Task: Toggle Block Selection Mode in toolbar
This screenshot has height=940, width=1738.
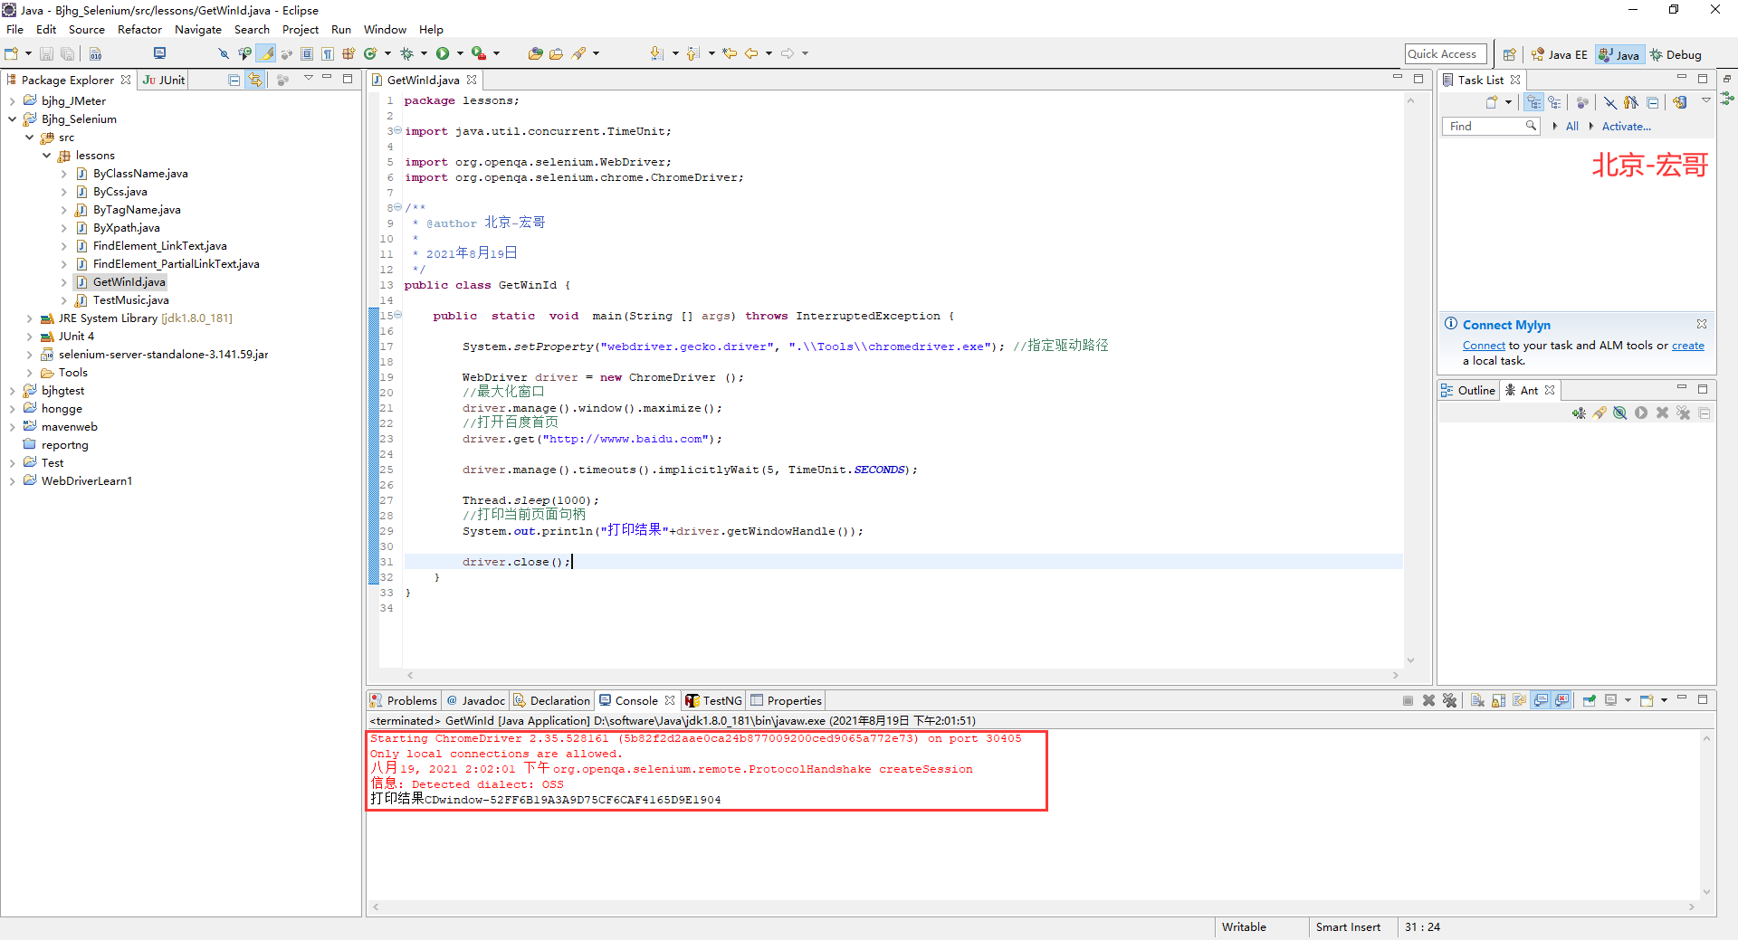Action: click(307, 53)
